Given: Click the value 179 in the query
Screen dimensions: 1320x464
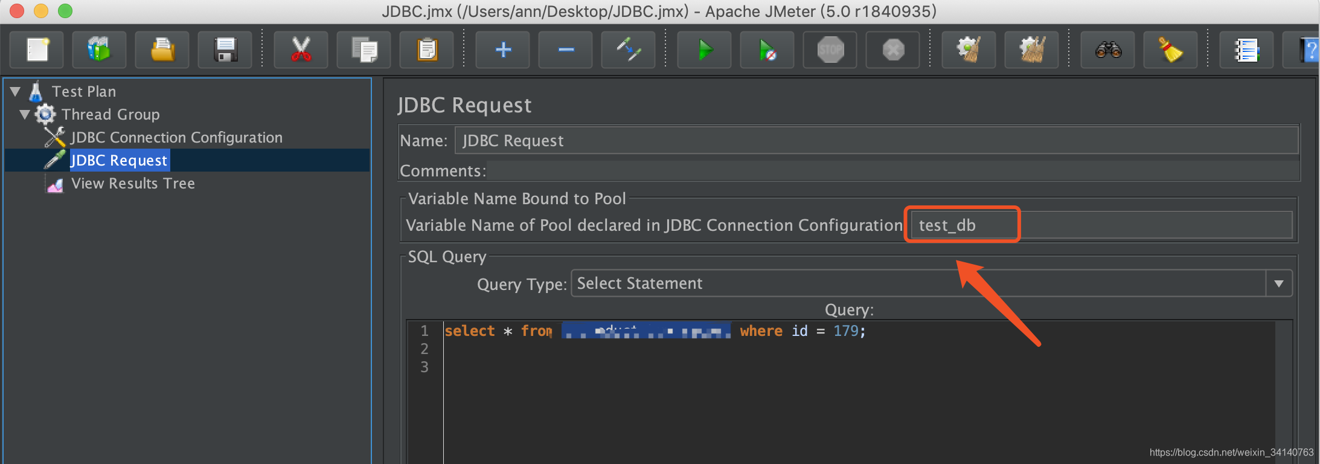Looking at the screenshot, I should (x=846, y=331).
